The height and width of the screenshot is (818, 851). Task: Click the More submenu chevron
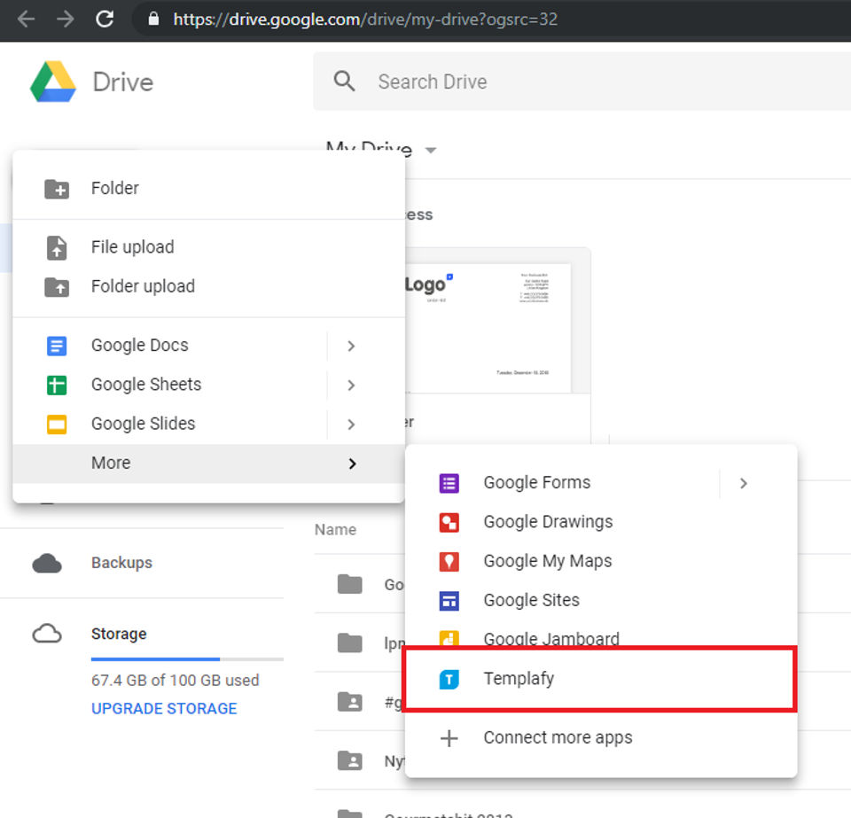coord(352,464)
